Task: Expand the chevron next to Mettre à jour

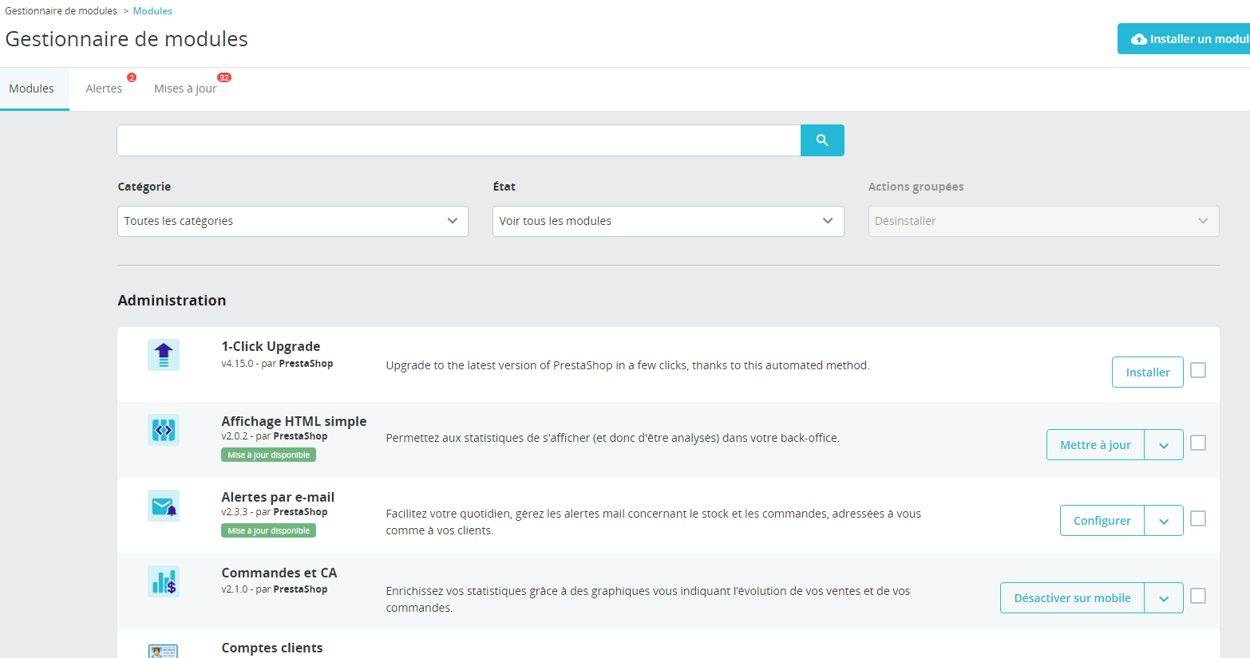Action: (x=1164, y=444)
